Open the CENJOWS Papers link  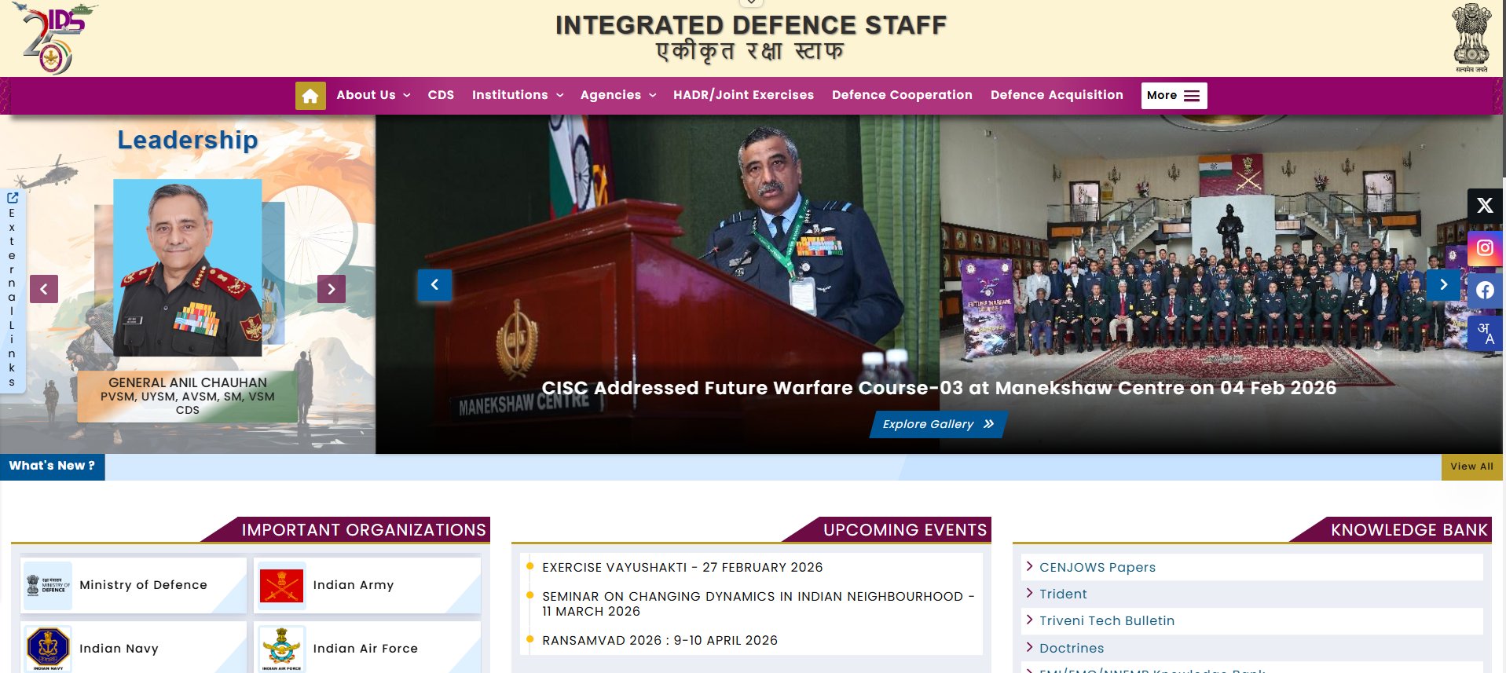tap(1097, 567)
